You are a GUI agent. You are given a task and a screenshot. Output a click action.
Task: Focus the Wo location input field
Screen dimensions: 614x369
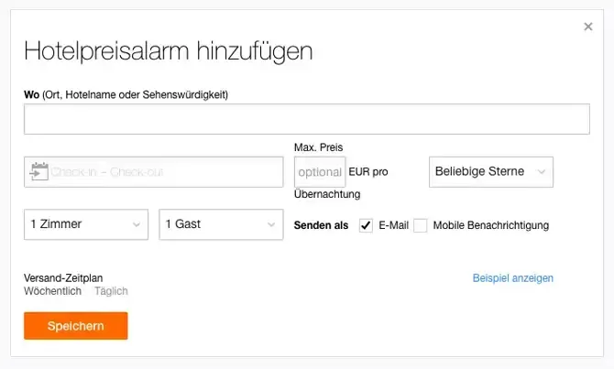306,120
